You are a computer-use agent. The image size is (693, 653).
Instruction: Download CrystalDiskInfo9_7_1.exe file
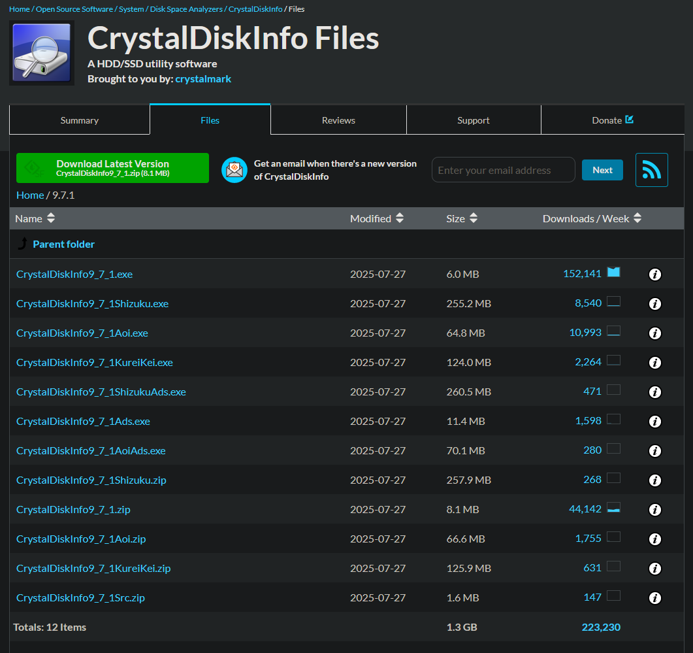[74, 275]
